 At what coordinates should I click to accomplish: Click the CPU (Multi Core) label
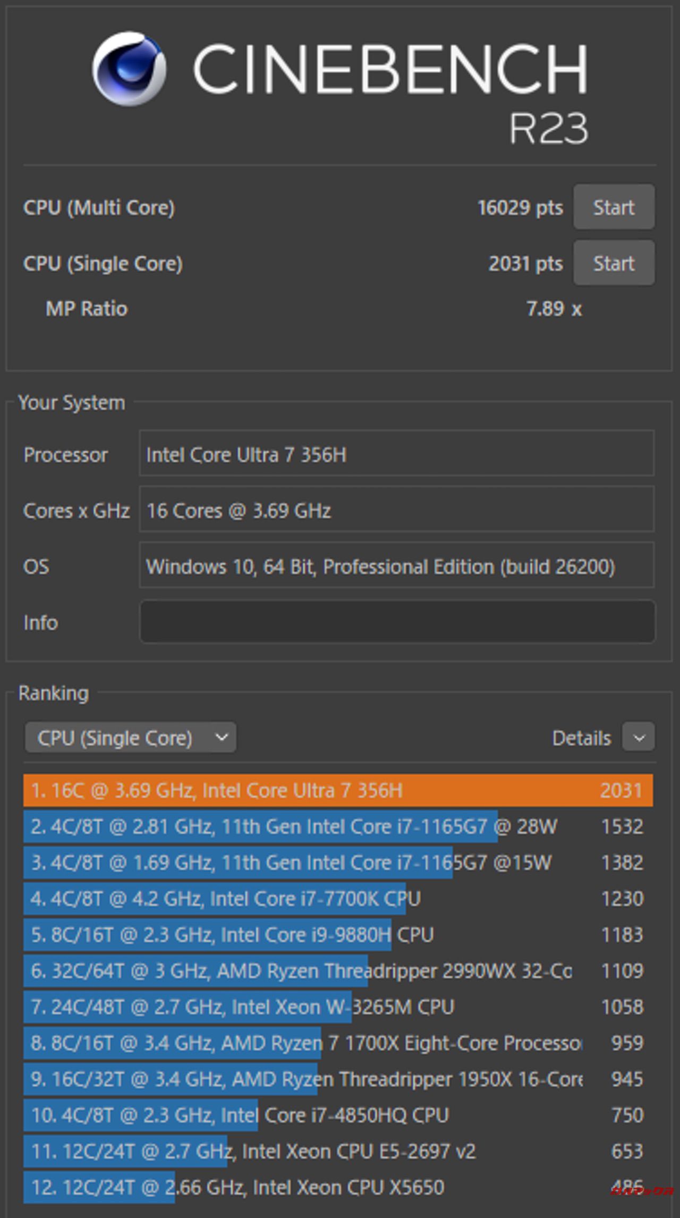[x=99, y=208]
